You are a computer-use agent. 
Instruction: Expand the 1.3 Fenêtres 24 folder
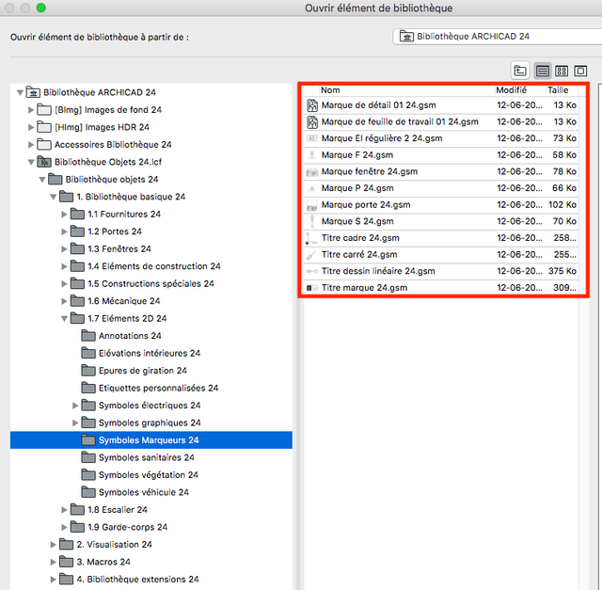tap(64, 249)
